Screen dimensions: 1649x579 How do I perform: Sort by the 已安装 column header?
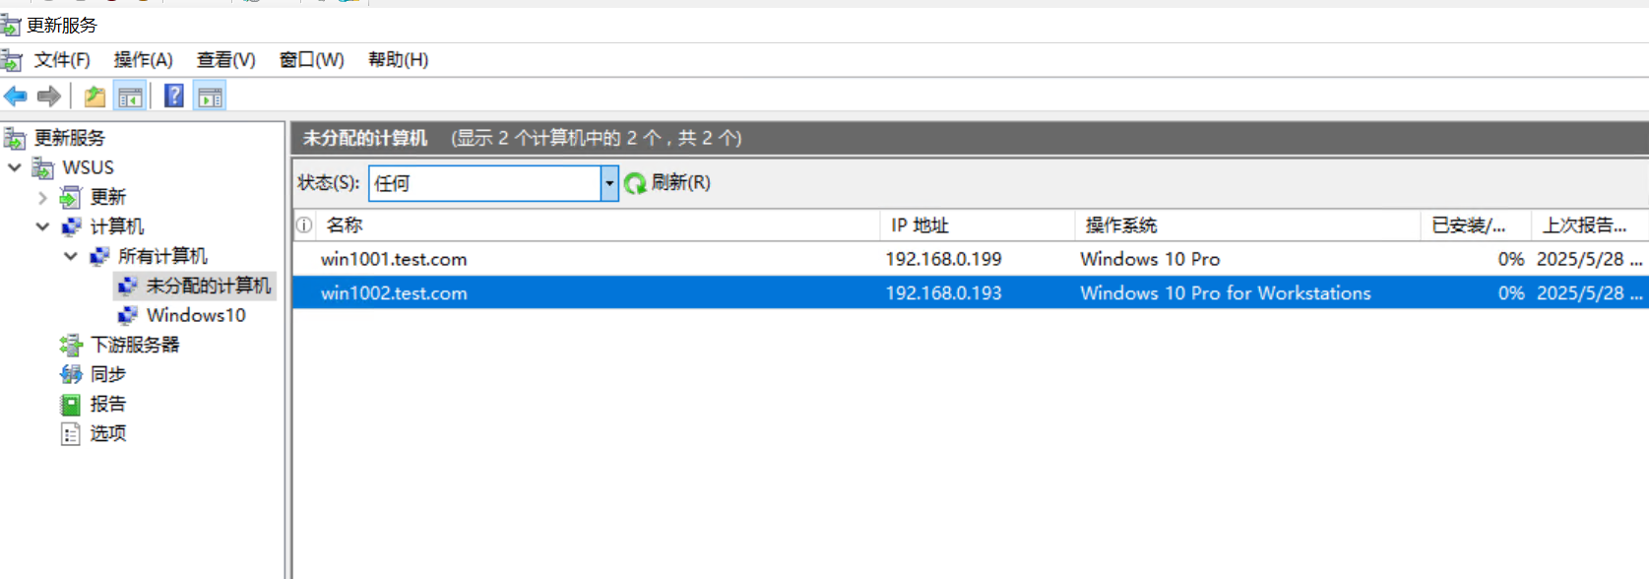point(1476,225)
